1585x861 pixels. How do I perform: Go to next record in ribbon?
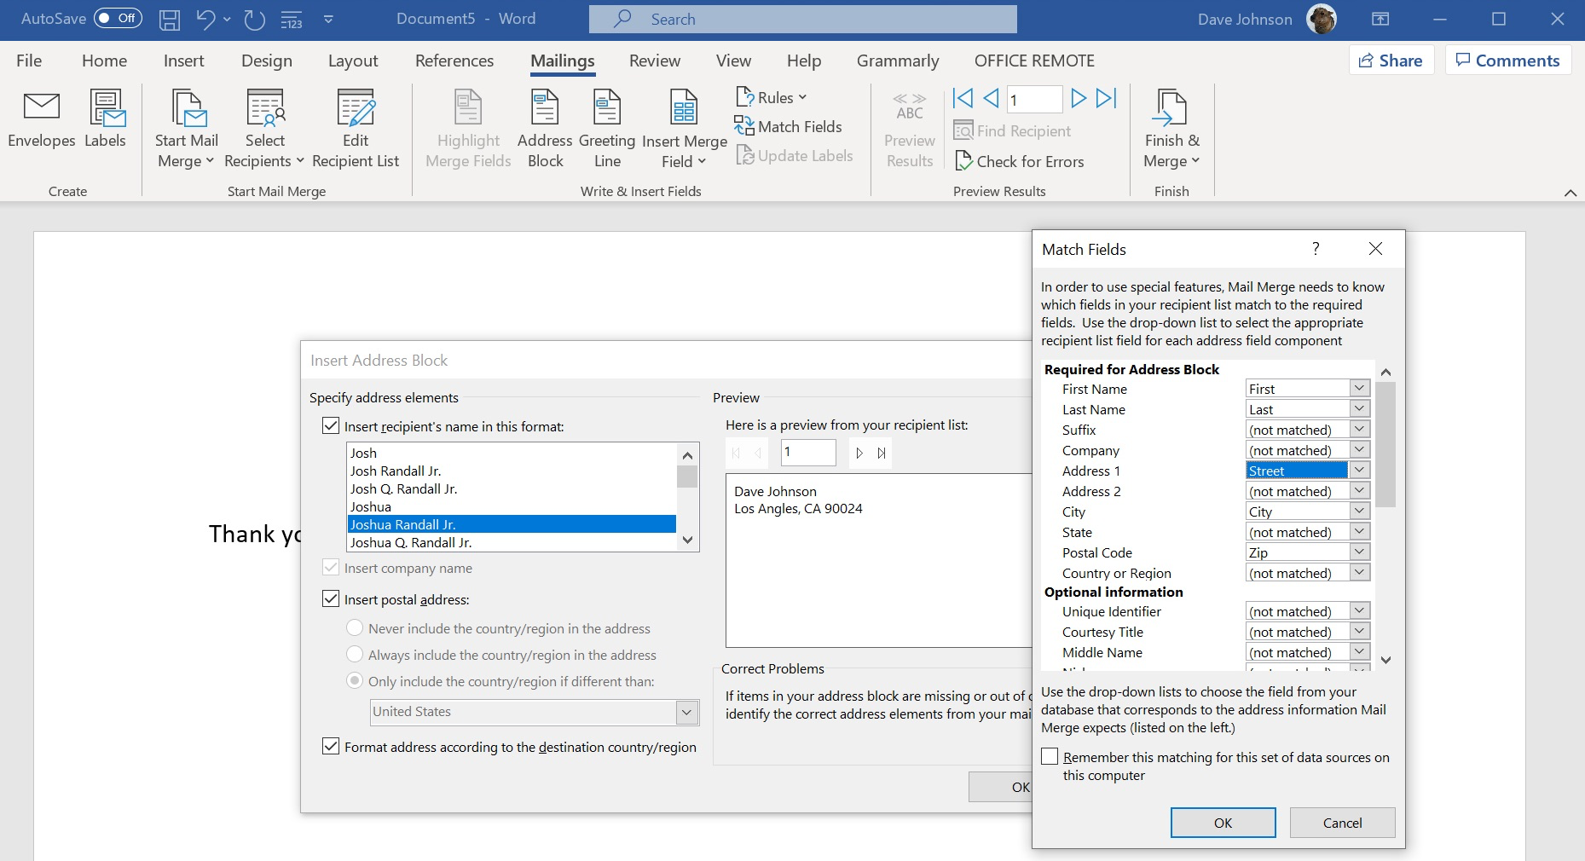pyautogui.click(x=1078, y=99)
